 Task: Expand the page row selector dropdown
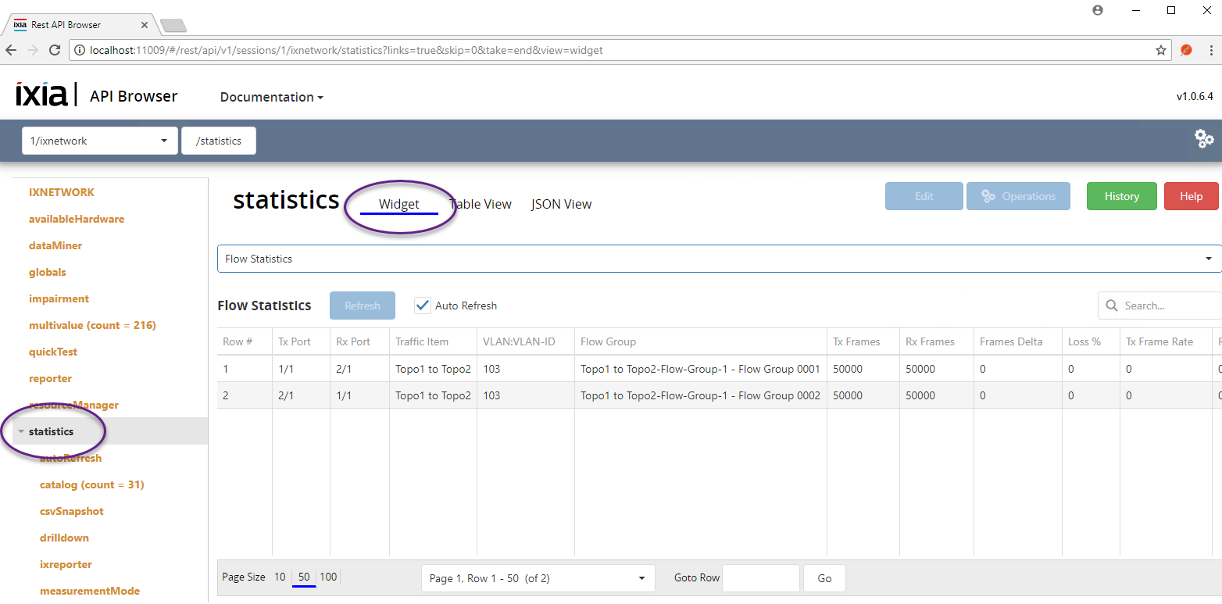(x=538, y=578)
